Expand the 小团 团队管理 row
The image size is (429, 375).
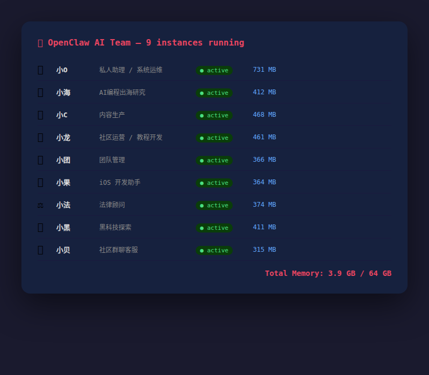click(214, 160)
